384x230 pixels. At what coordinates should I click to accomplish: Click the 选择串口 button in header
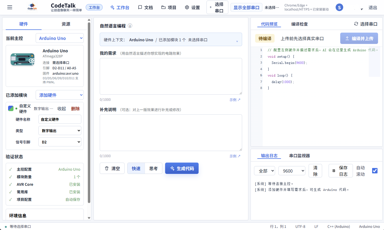pyautogui.click(x=217, y=8)
